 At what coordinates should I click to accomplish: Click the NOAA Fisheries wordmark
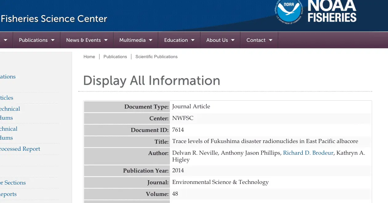tap(332, 11)
